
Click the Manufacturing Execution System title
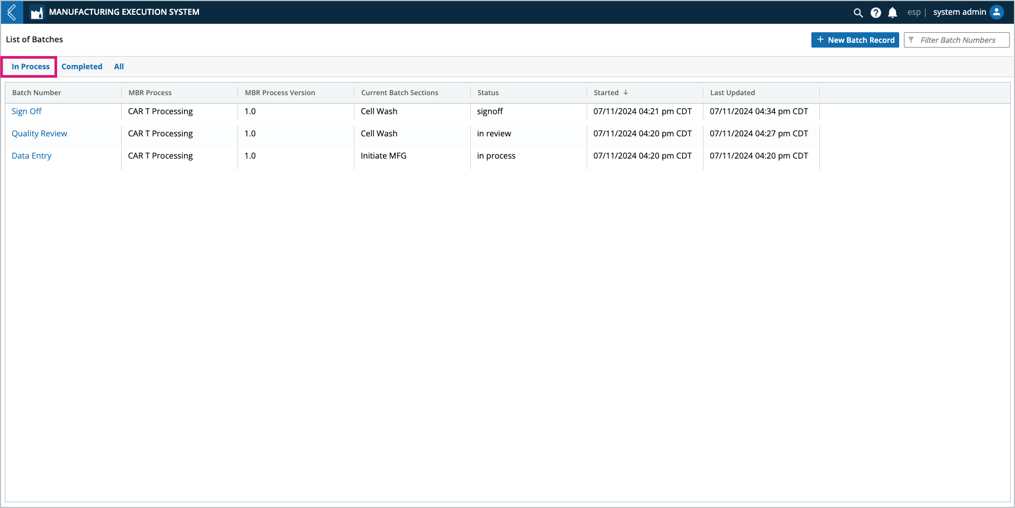[x=124, y=12]
